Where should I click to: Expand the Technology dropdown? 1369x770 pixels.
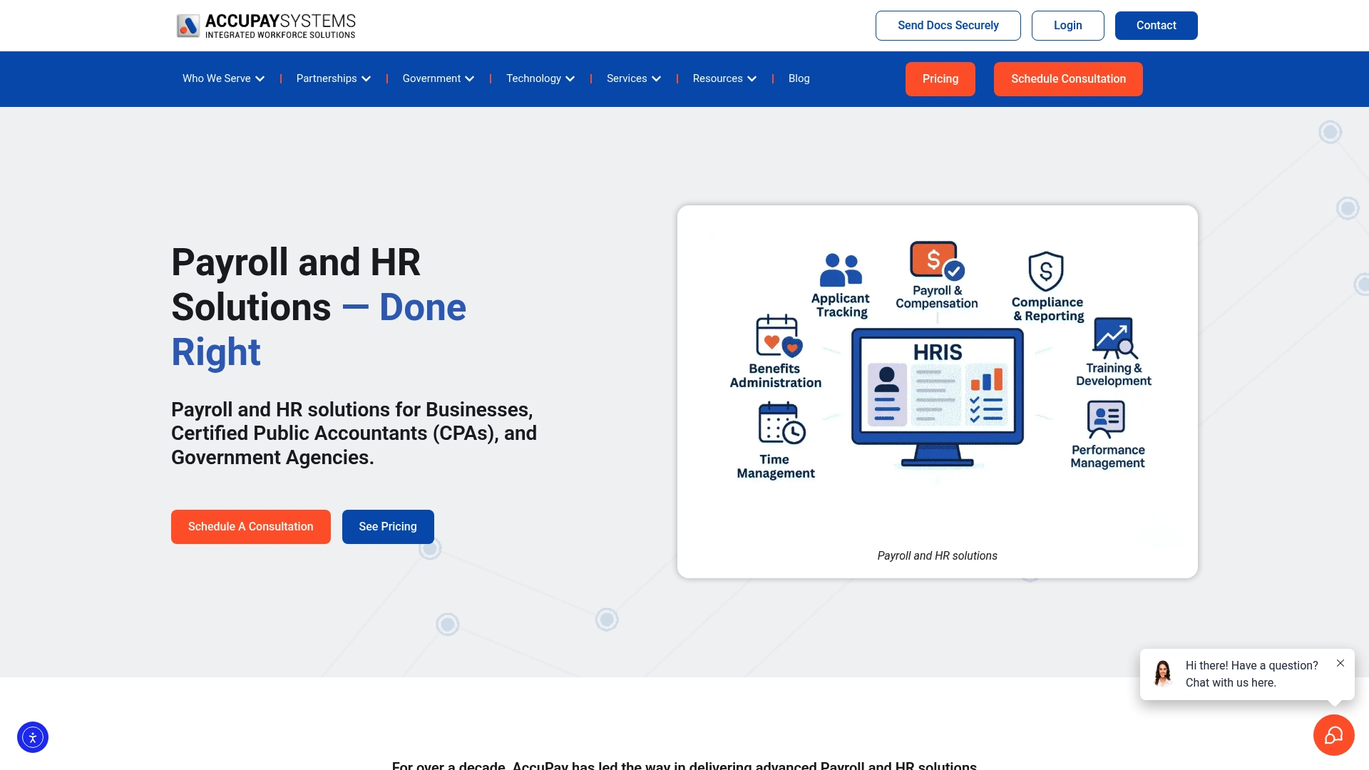click(x=540, y=78)
